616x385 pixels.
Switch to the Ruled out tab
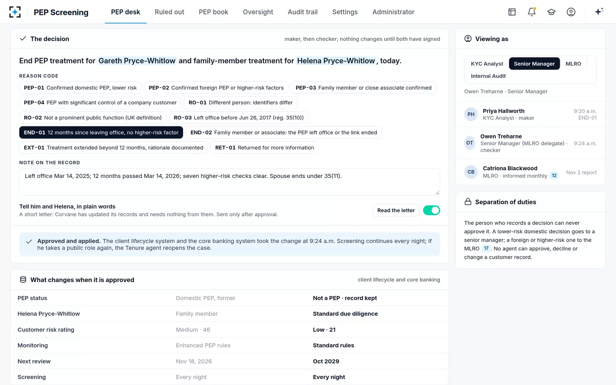point(169,12)
